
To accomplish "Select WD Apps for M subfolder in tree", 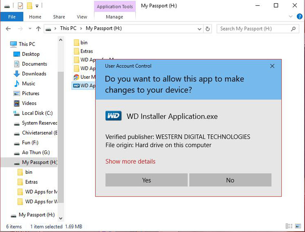I will pyautogui.click(x=37, y=192).
